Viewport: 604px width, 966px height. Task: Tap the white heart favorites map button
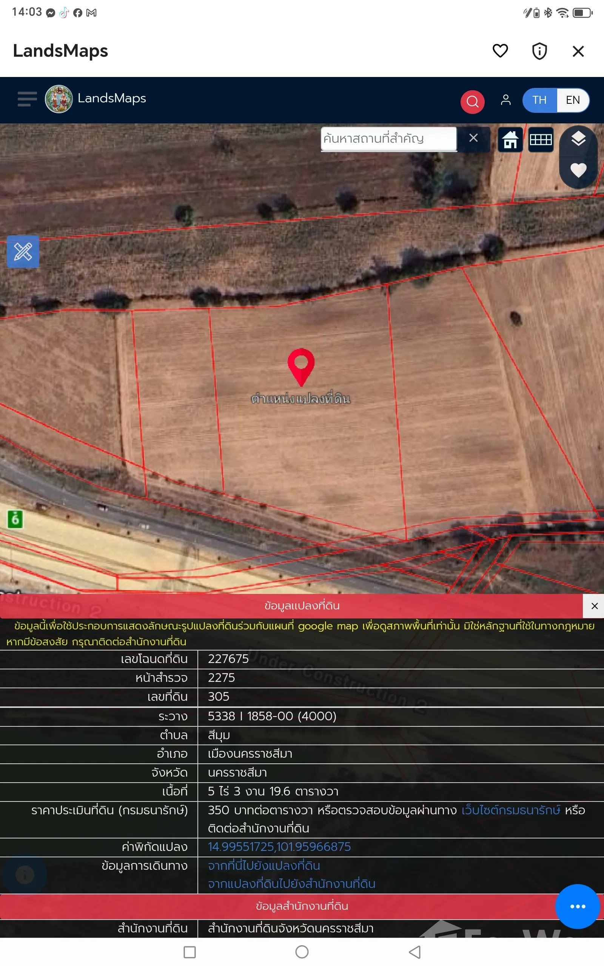(x=578, y=170)
